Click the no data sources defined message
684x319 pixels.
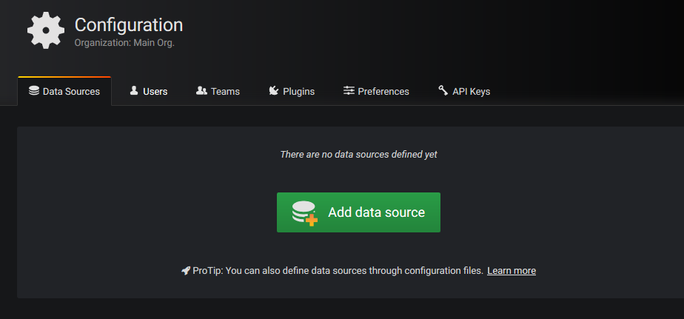(358, 154)
